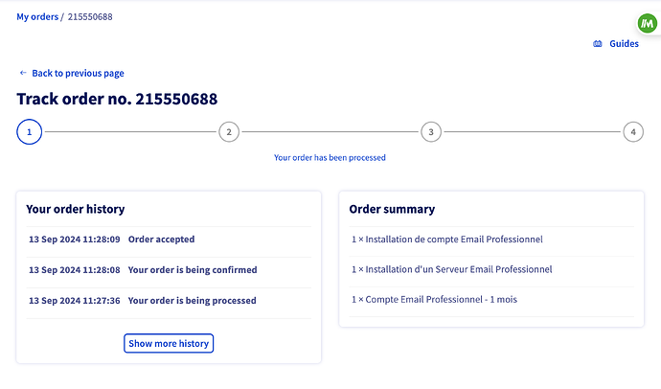Click the Order accepted history entry
The height and width of the screenshot is (389, 661).
169,240
